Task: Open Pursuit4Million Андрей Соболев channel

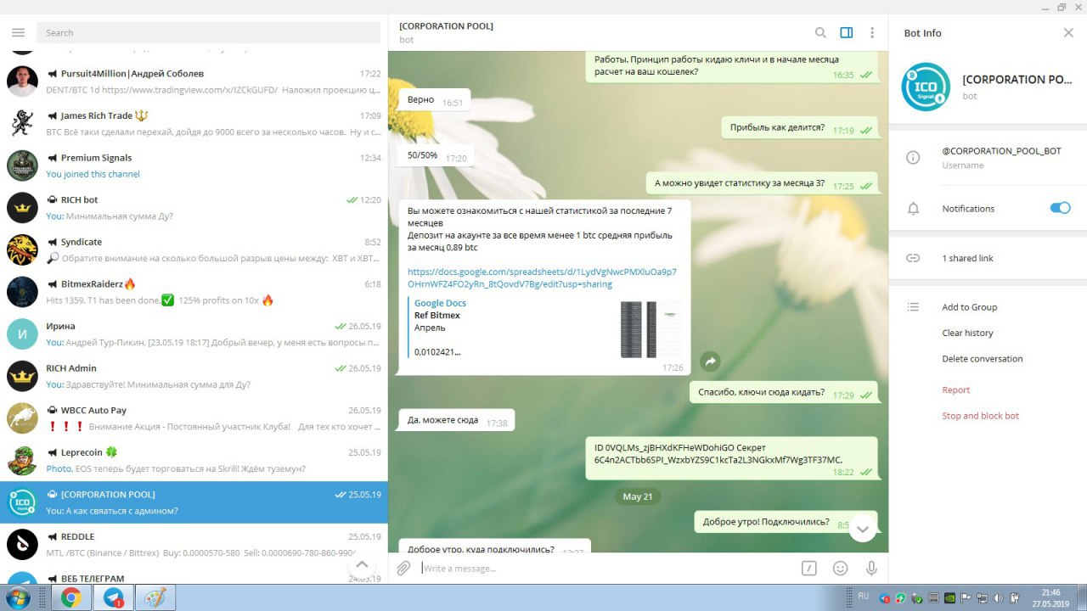Action: (194, 81)
